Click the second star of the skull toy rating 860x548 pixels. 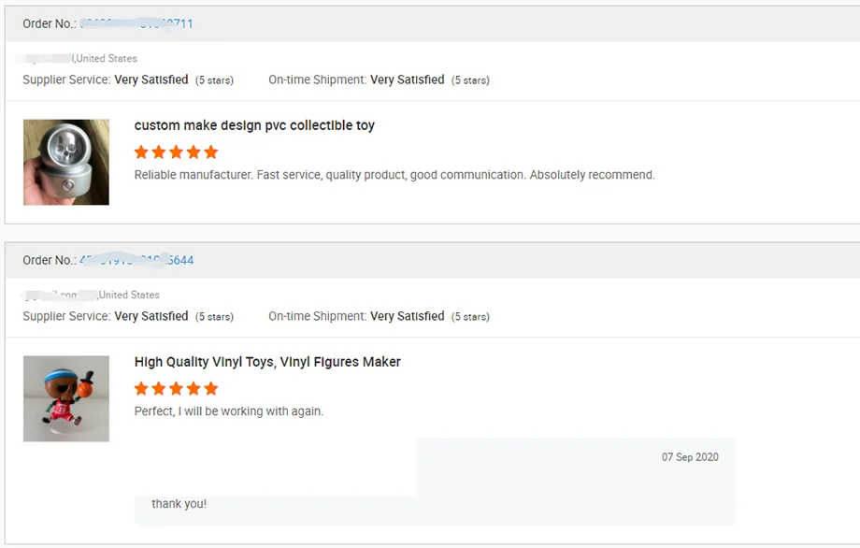tap(159, 151)
